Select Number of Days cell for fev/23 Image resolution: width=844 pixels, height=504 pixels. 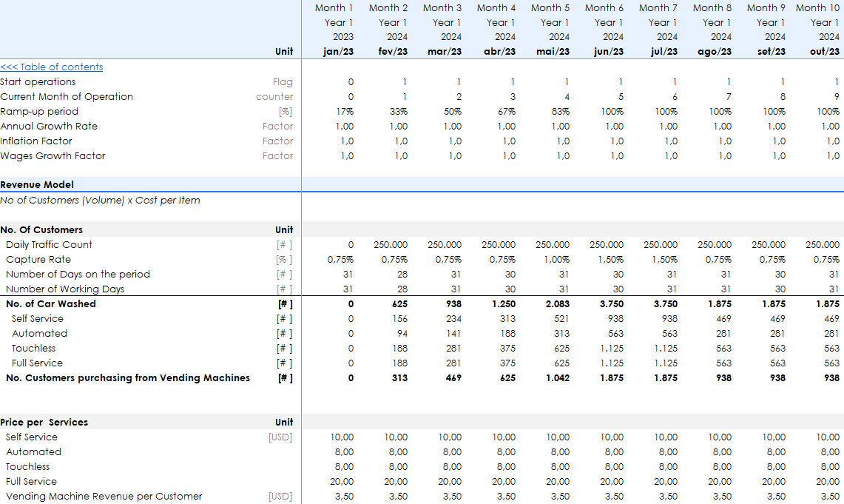tap(402, 274)
